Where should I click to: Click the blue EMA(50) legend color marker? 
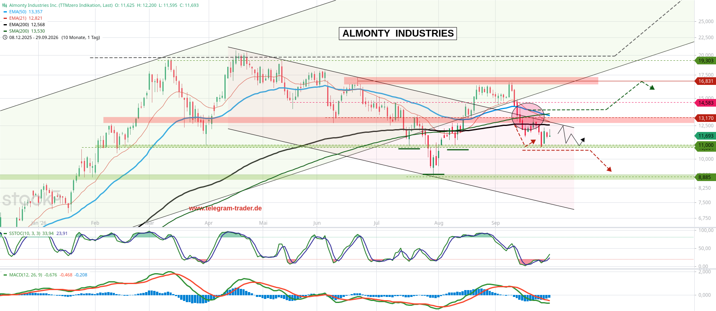(5, 12)
